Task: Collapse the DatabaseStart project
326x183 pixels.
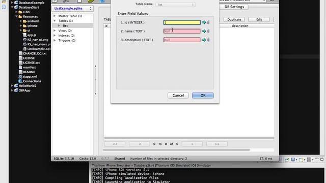Action: (x=12, y=7)
